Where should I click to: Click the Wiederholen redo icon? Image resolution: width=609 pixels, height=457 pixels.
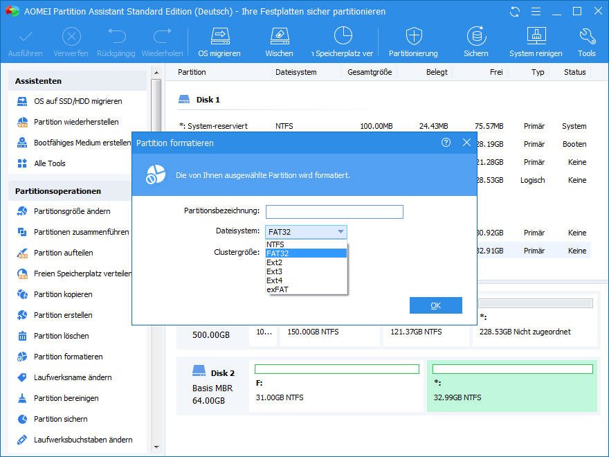pos(163,37)
